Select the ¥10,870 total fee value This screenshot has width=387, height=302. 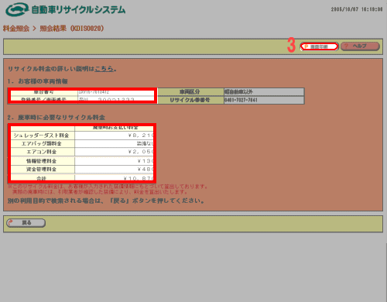pos(139,178)
